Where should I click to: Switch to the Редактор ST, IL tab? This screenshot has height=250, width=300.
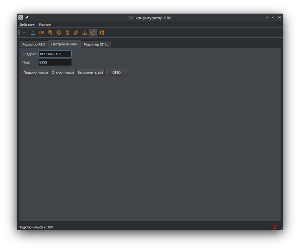tap(96, 44)
